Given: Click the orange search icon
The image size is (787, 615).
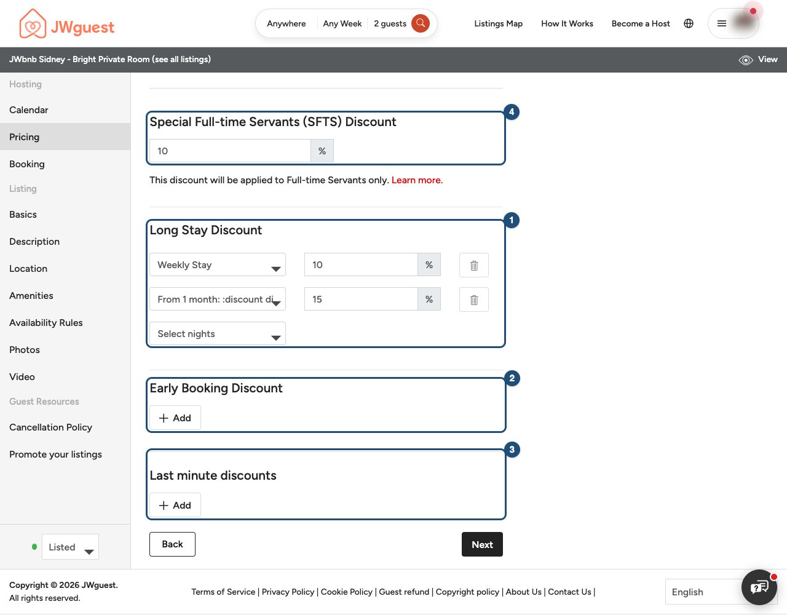Looking at the screenshot, I should (x=421, y=23).
